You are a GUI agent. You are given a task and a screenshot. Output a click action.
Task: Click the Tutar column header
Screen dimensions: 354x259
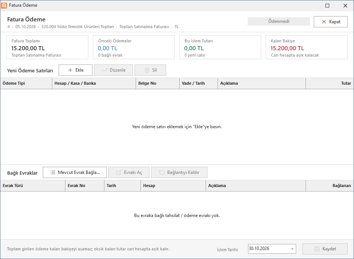(330, 83)
